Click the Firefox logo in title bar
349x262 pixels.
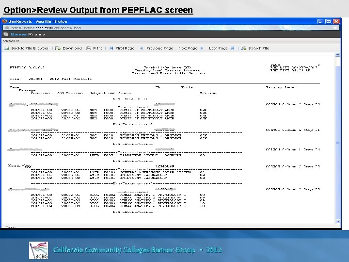click(5, 21)
